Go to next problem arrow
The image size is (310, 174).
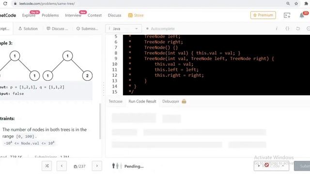pos(97,166)
